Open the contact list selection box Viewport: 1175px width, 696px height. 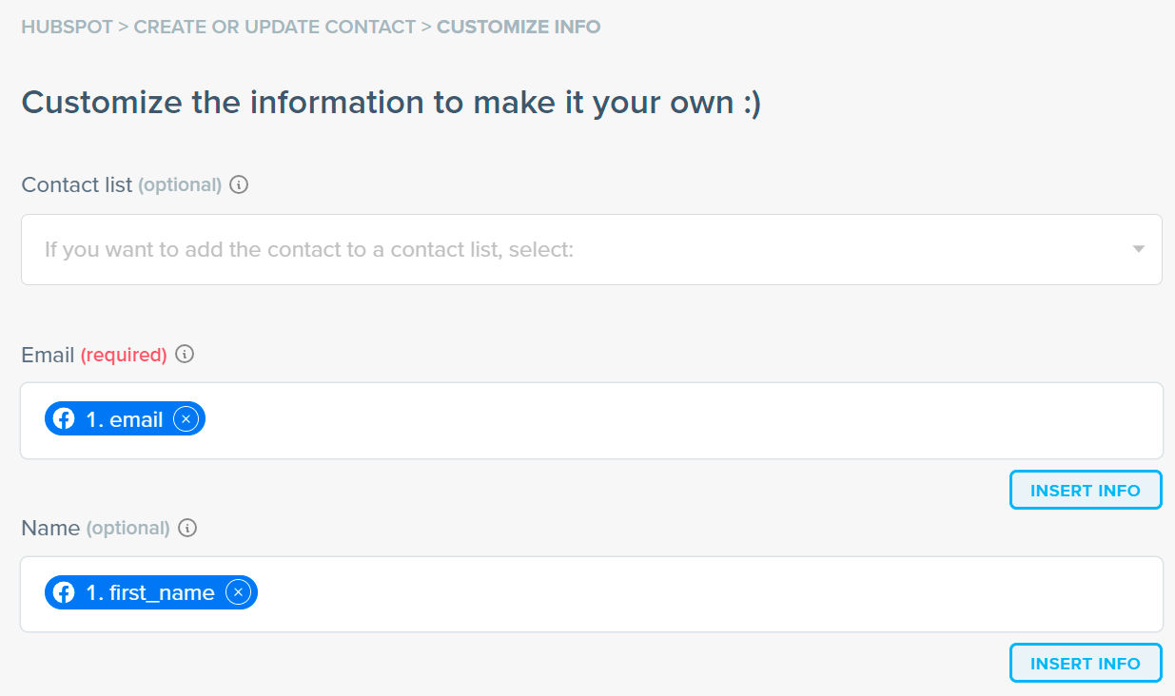(571, 250)
